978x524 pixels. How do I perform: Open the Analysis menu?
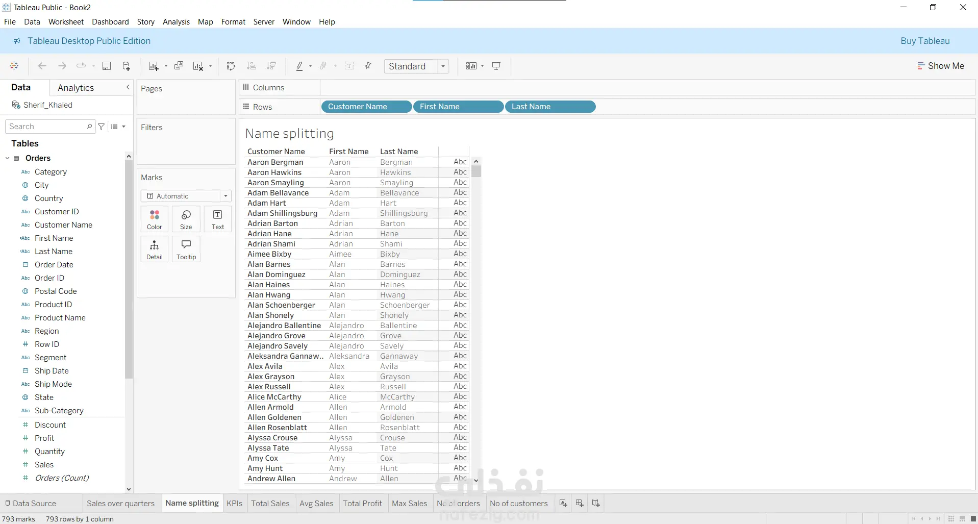[176, 22]
